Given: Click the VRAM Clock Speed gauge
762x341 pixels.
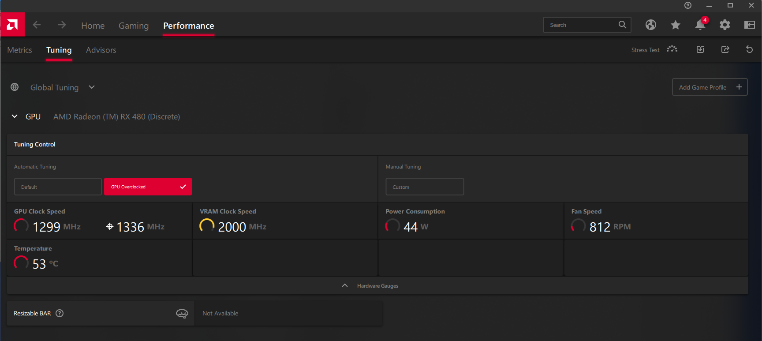Looking at the screenshot, I should (x=207, y=226).
